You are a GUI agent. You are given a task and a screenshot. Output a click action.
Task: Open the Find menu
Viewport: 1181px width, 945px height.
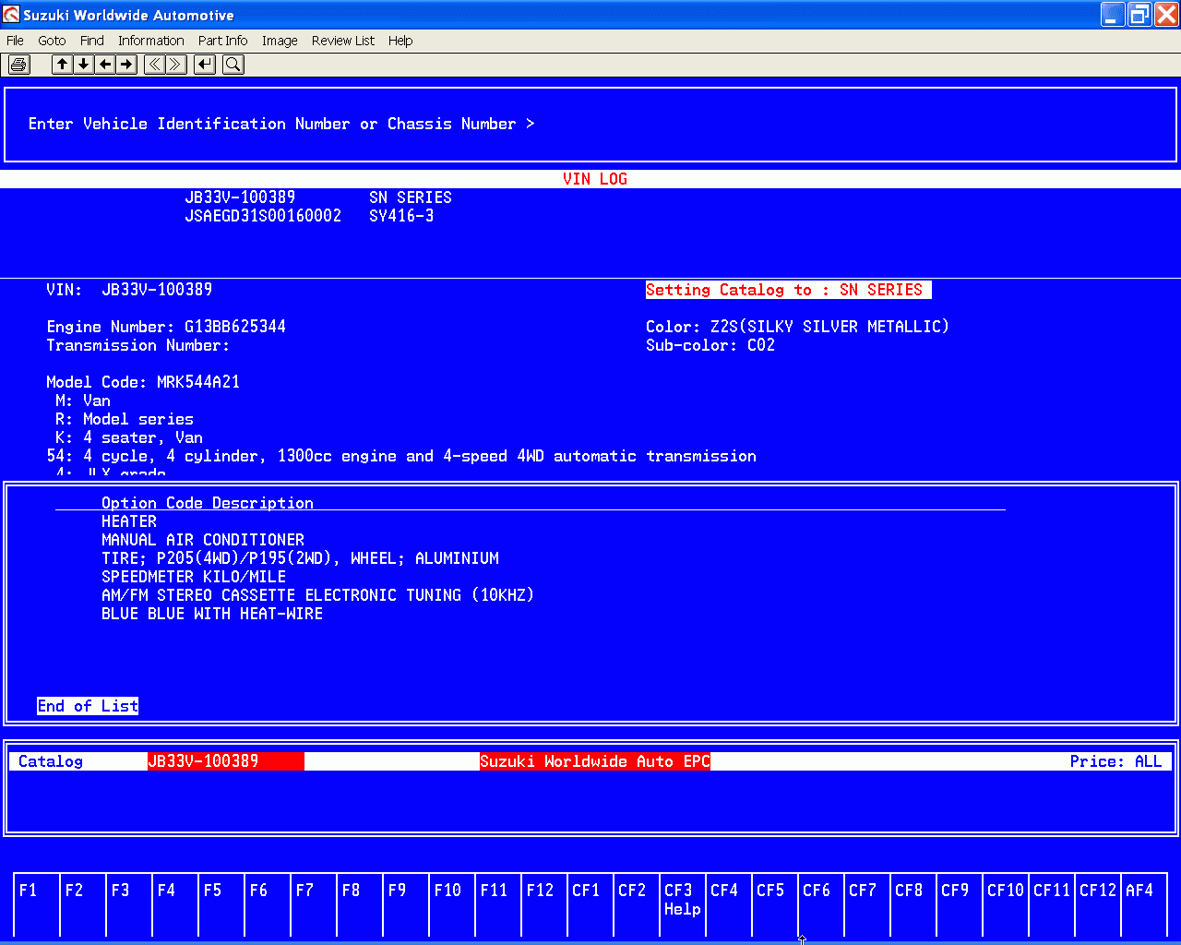pos(92,41)
